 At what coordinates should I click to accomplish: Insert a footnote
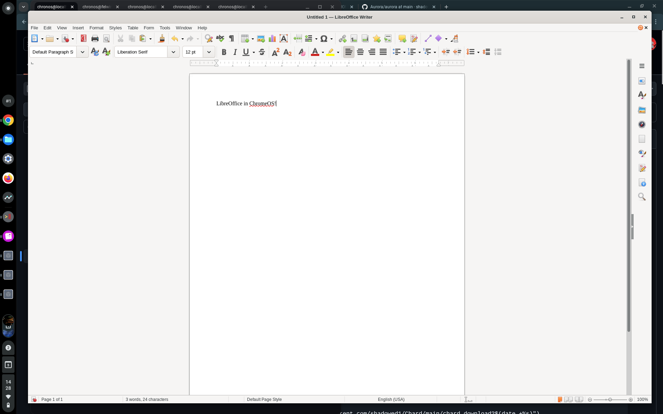coord(354,39)
